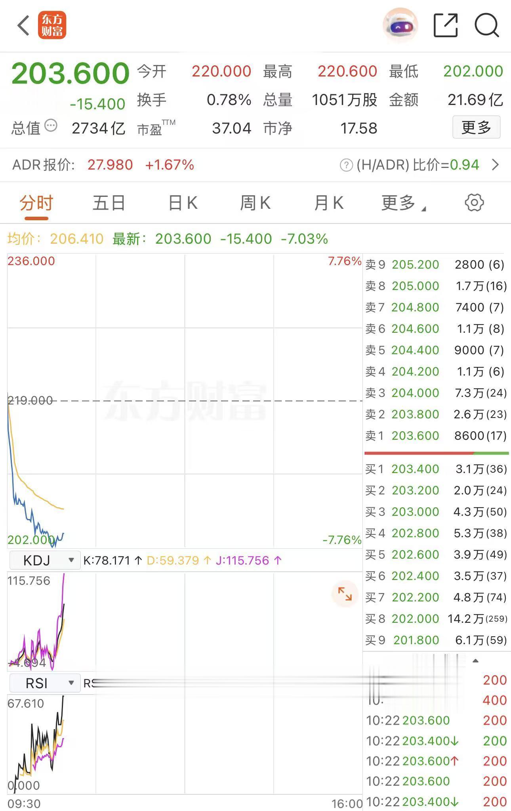Open chart settings gear icon

coord(474,203)
